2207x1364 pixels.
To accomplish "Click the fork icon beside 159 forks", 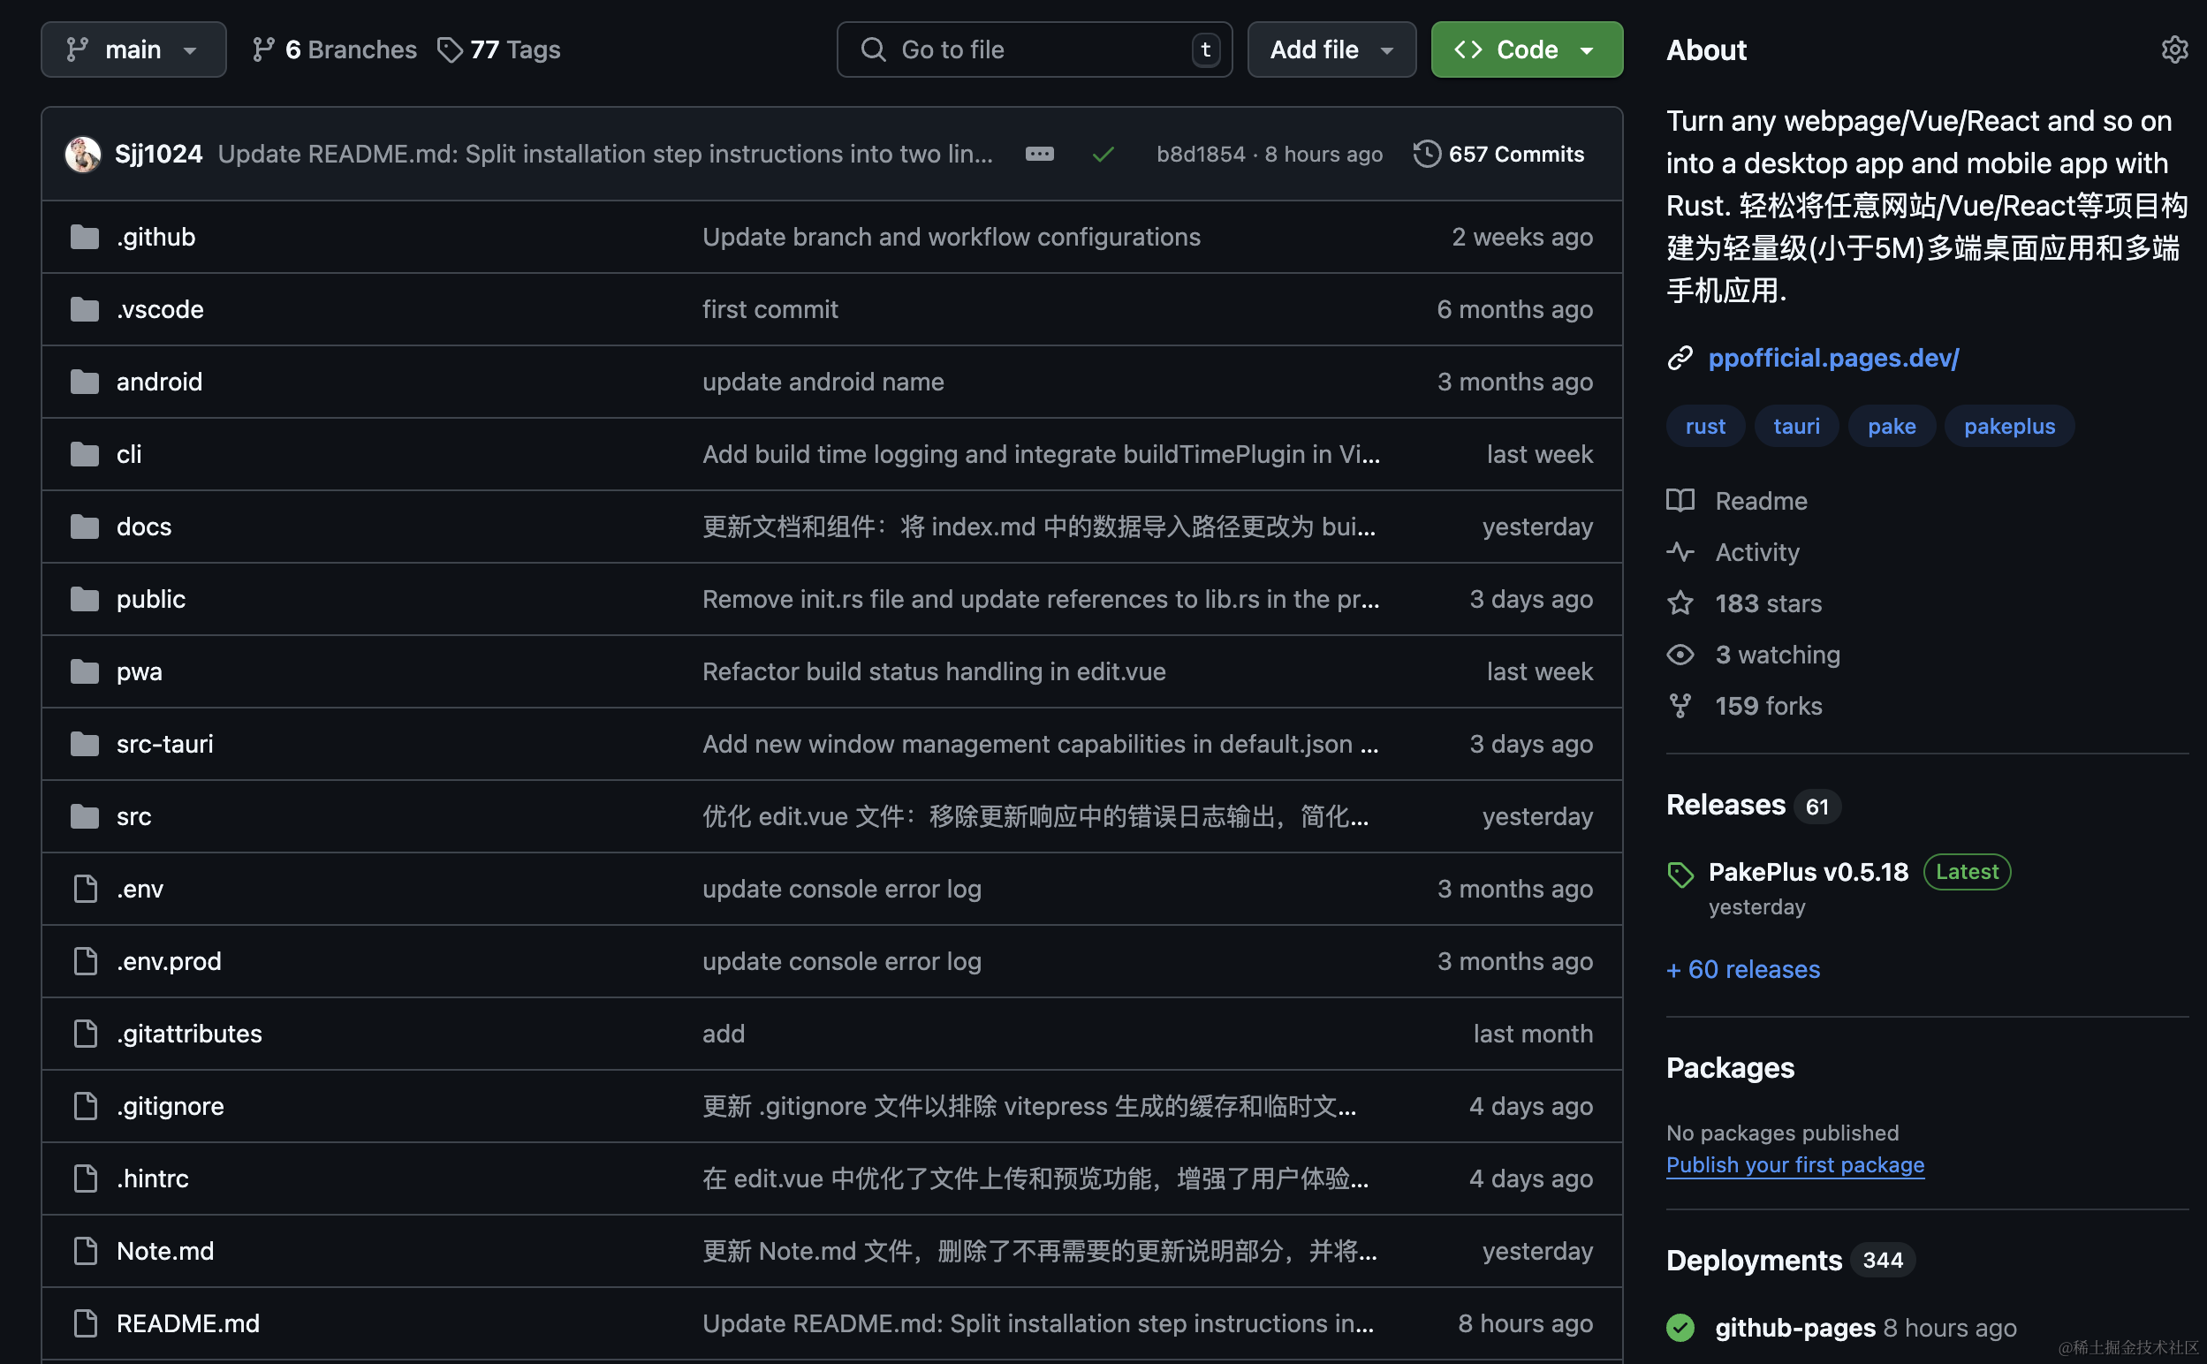I will pos(1680,706).
